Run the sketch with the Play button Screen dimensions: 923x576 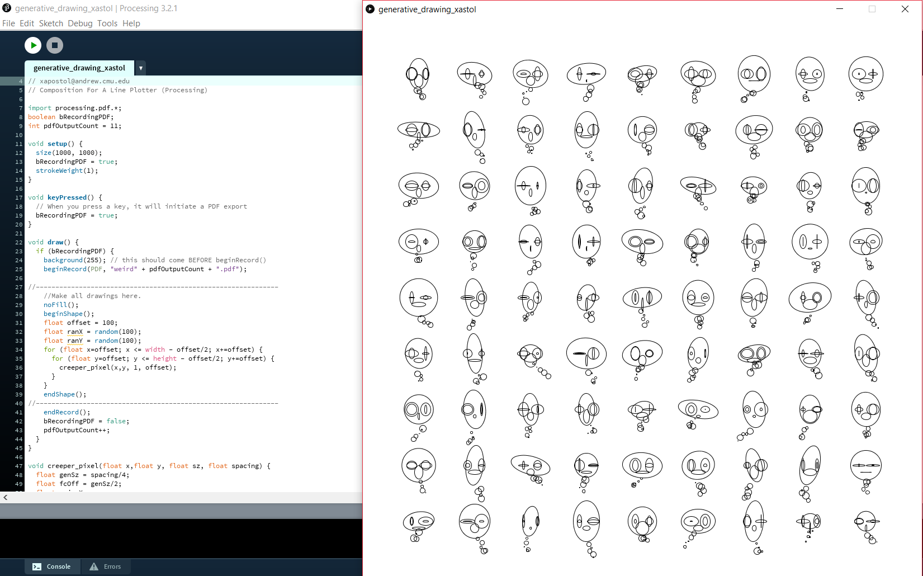pyautogui.click(x=33, y=45)
